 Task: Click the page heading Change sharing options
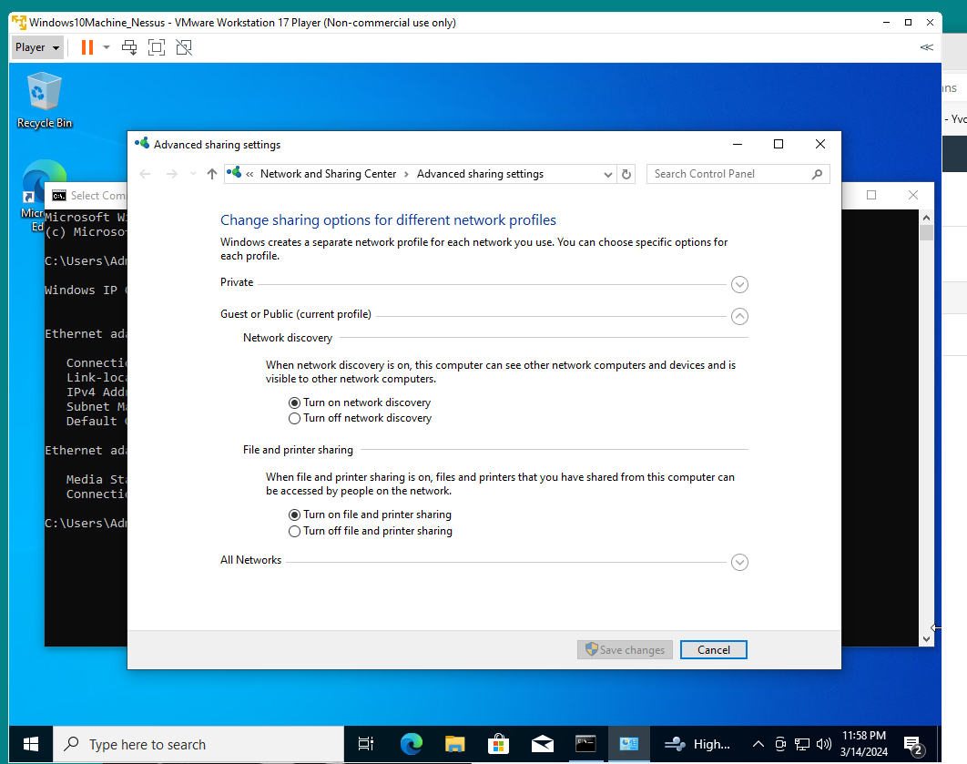(x=388, y=220)
